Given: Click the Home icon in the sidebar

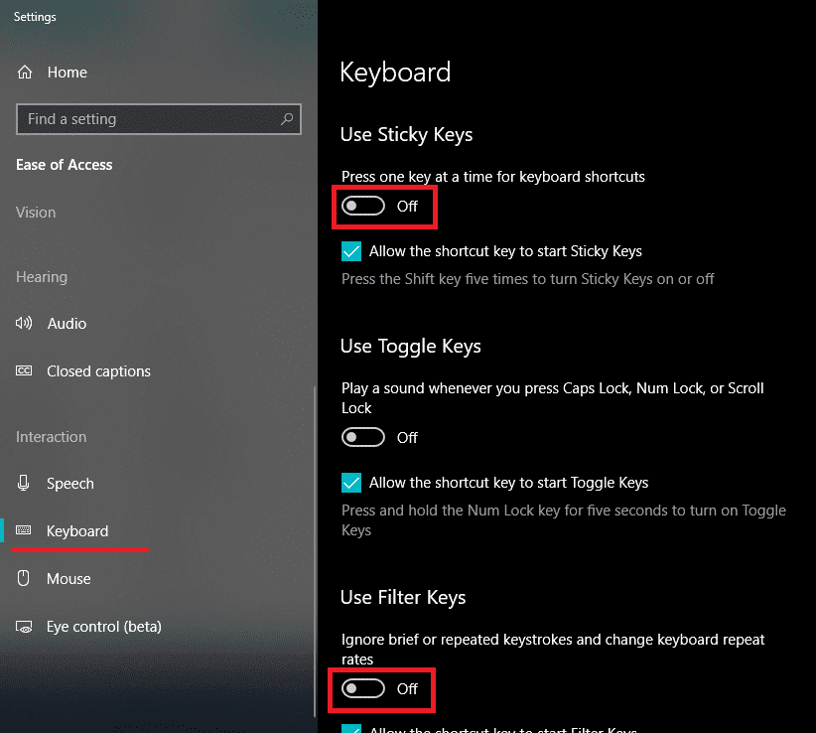Looking at the screenshot, I should (25, 72).
